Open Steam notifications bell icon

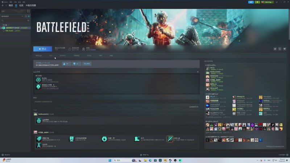pos(257,2)
